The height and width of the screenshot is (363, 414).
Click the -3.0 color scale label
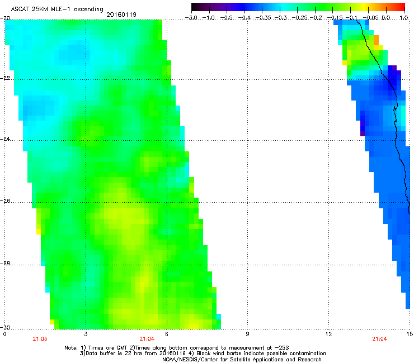(x=191, y=18)
